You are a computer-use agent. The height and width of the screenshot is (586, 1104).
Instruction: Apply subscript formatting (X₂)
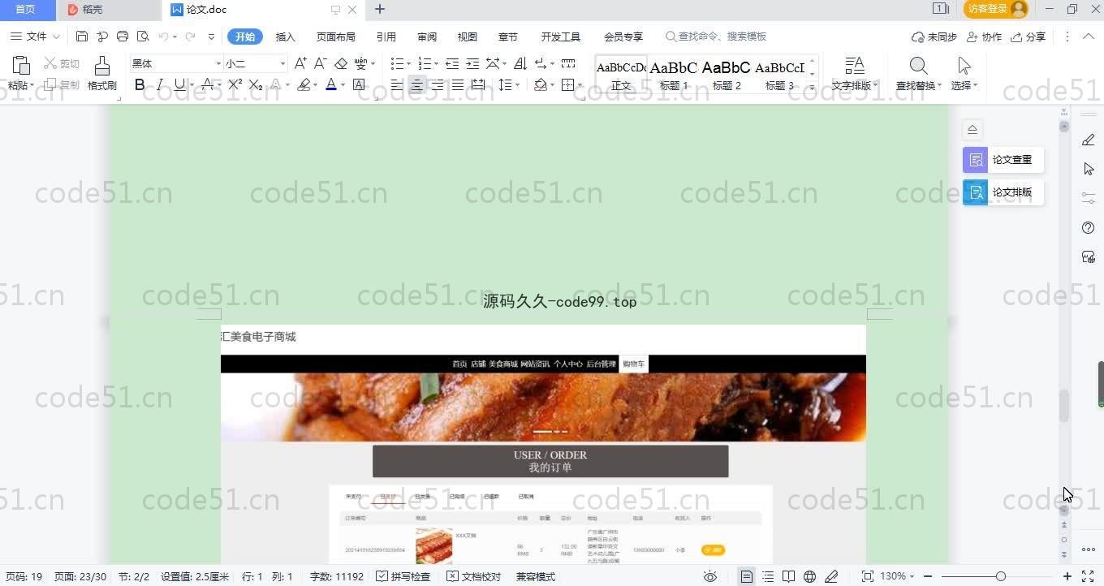(255, 84)
